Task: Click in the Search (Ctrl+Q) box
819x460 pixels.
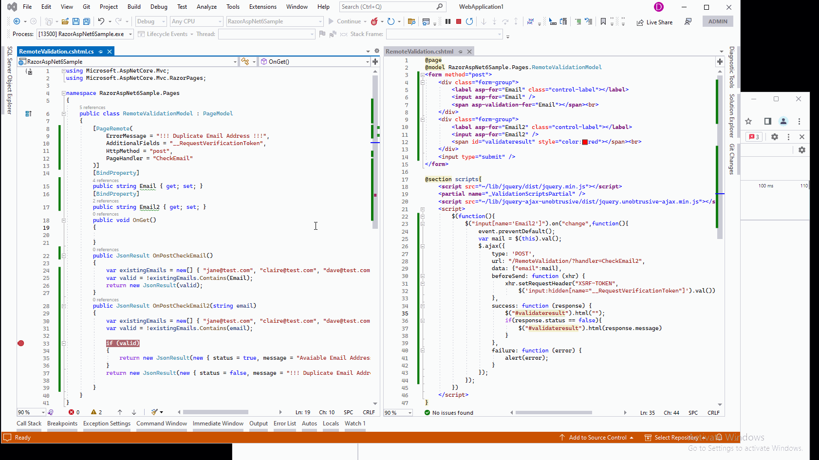Action: (392, 7)
